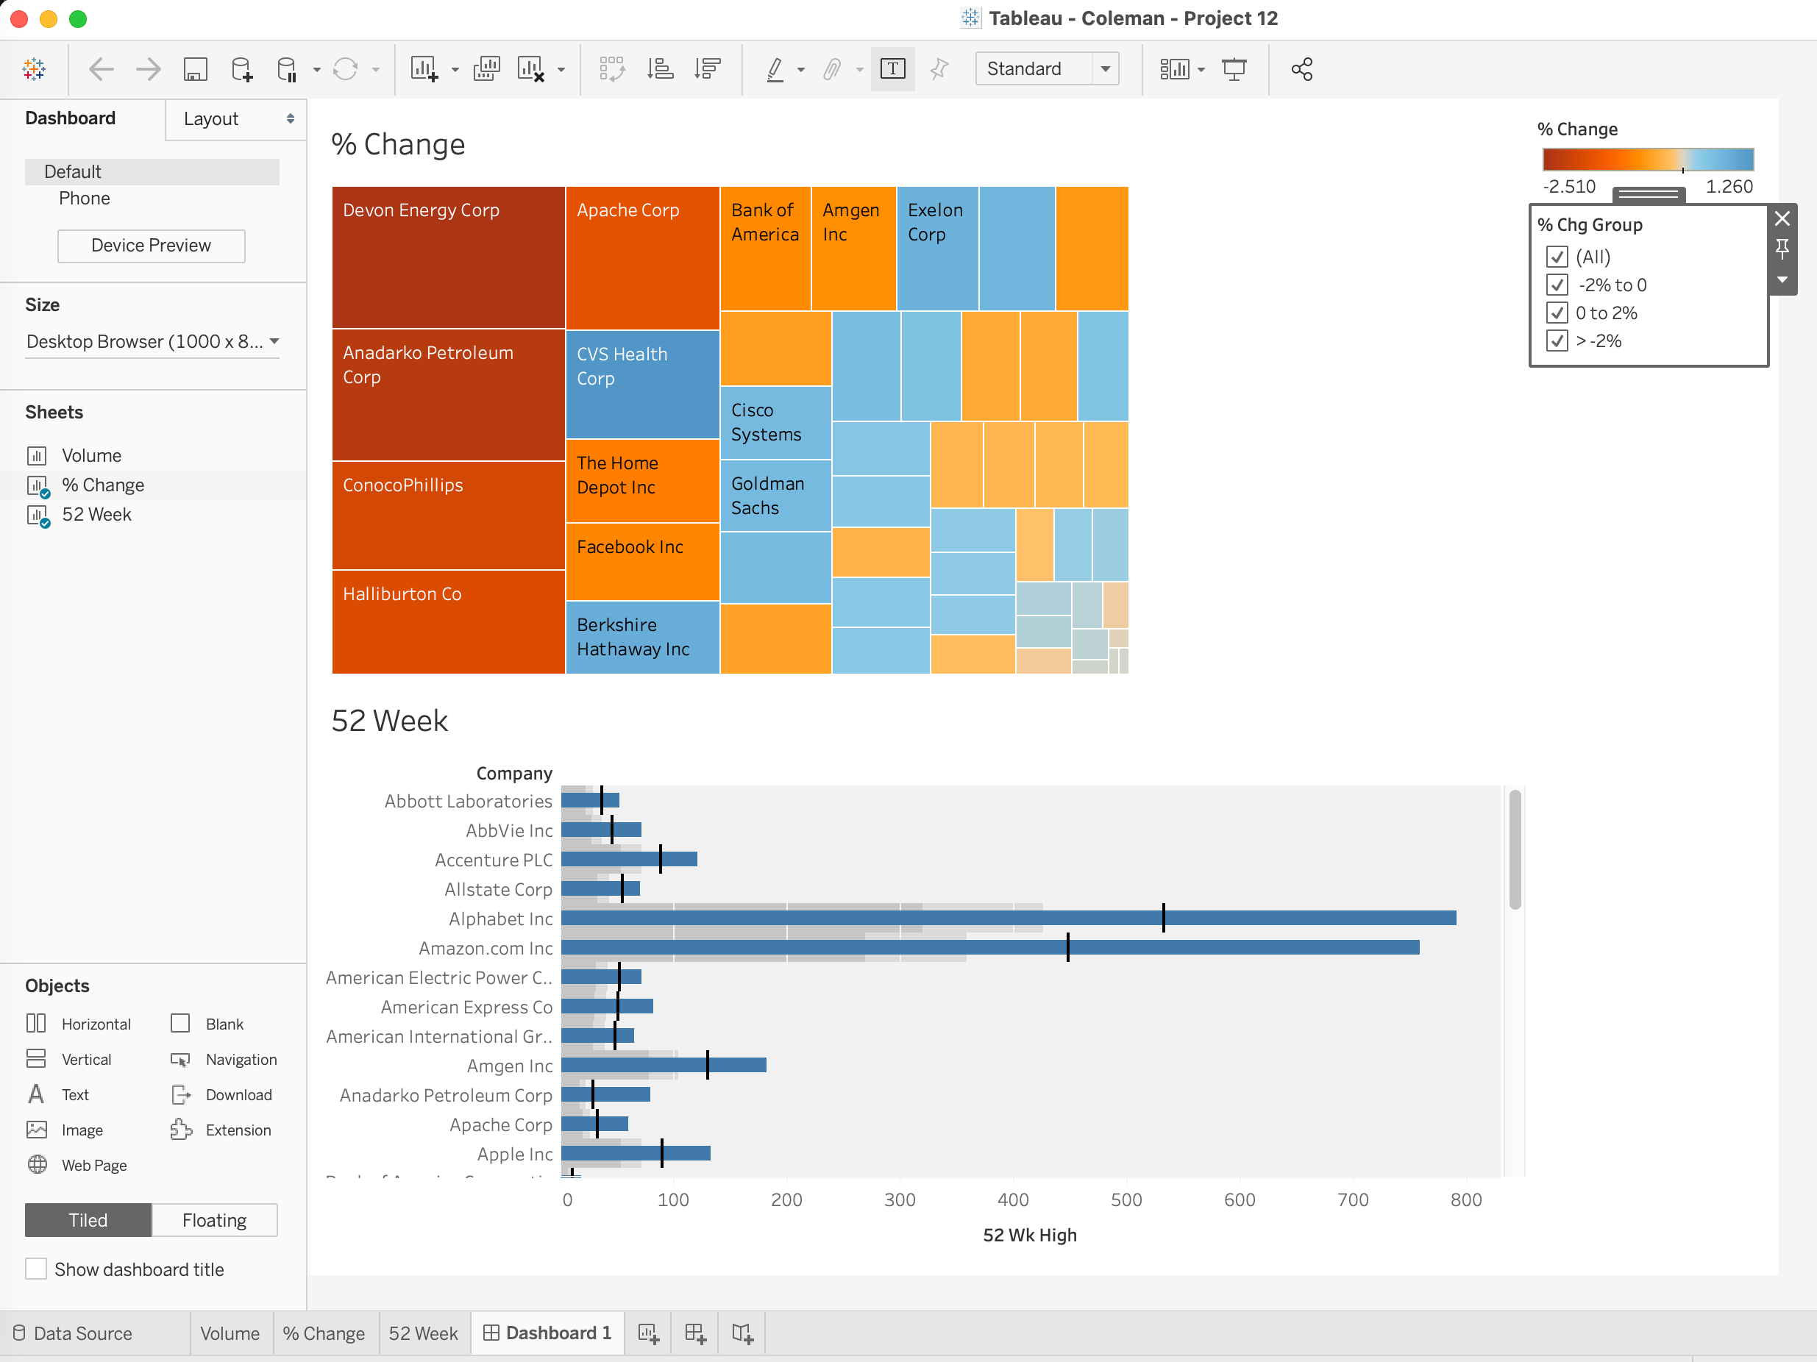Click the Alphabet Inc bar in 52 Week chart
1817x1362 pixels.
point(1009,918)
